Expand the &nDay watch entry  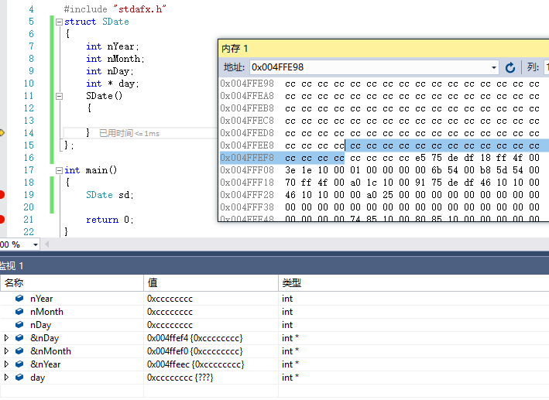[6, 338]
